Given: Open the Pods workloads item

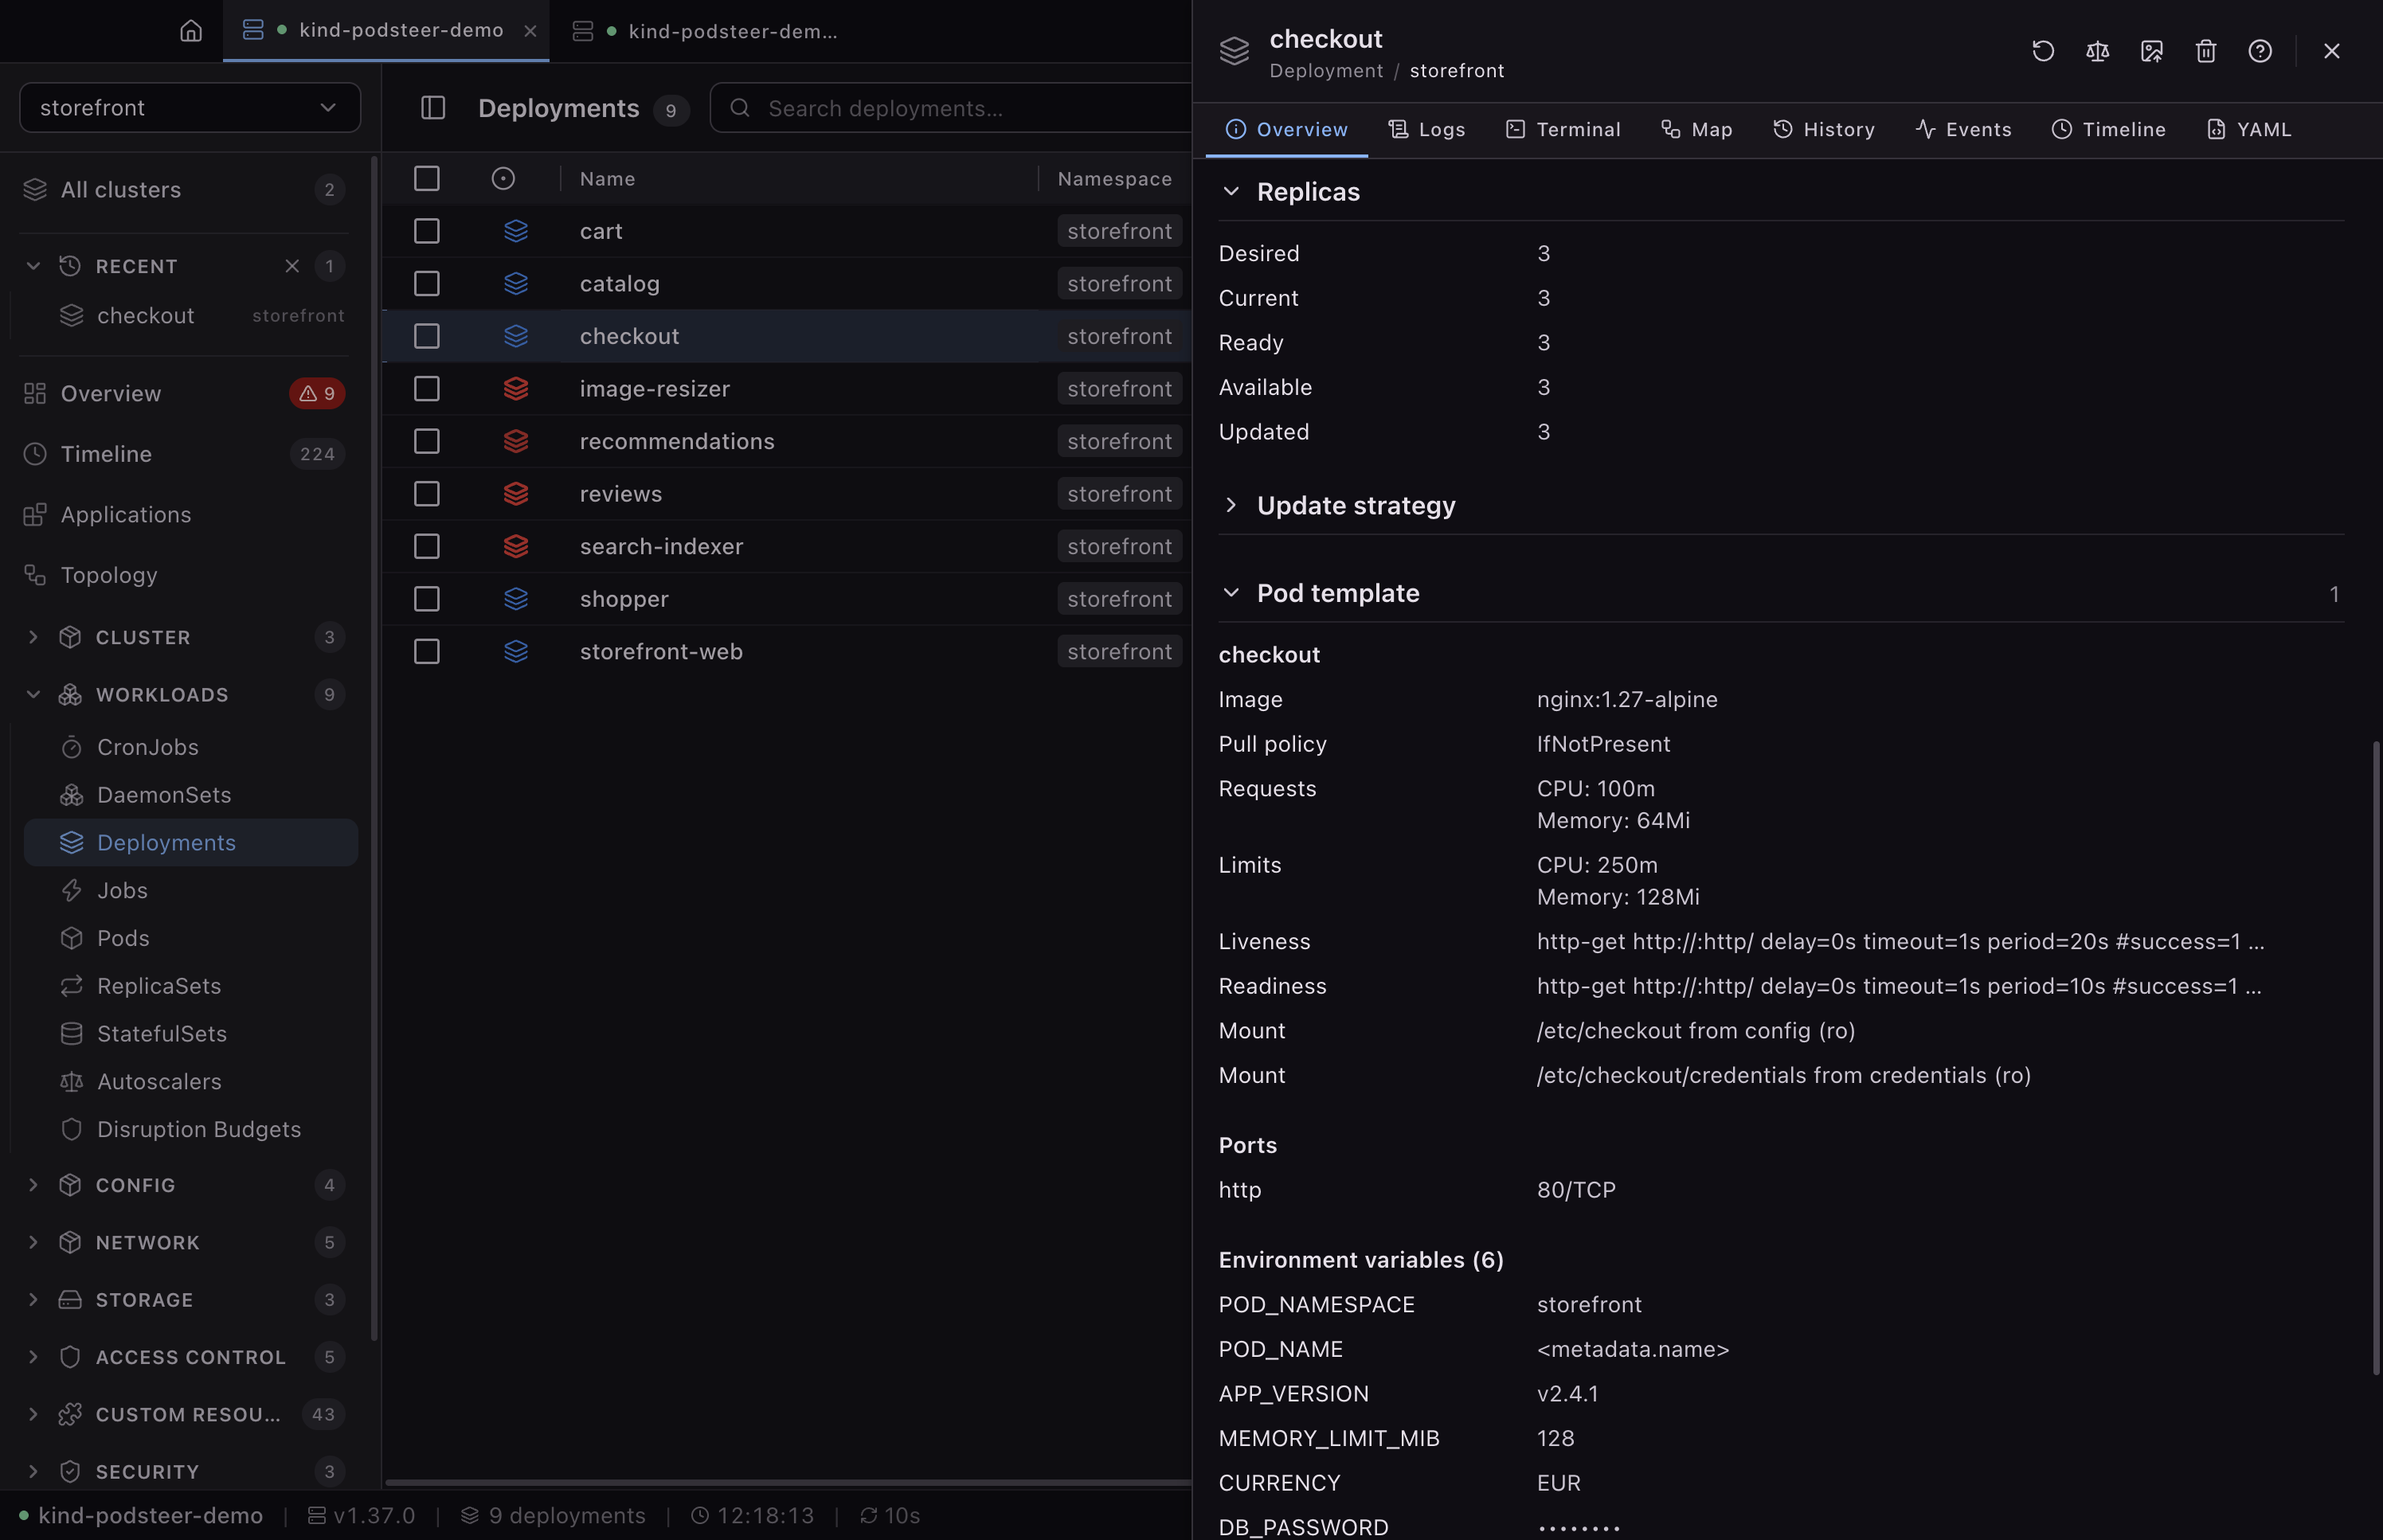Looking at the screenshot, I should tap(190, 938).
